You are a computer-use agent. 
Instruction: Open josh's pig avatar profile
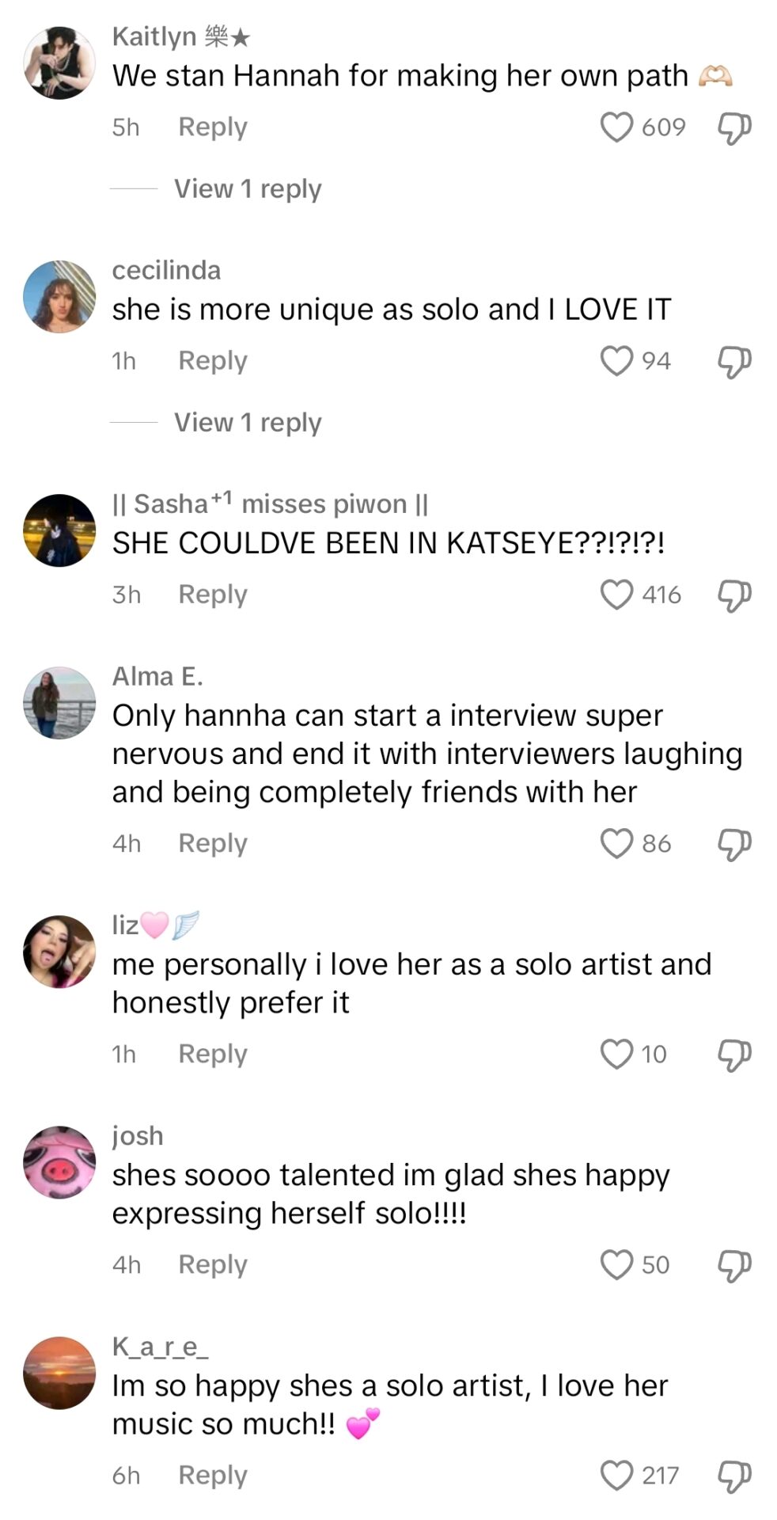(x=59, y=1162)
